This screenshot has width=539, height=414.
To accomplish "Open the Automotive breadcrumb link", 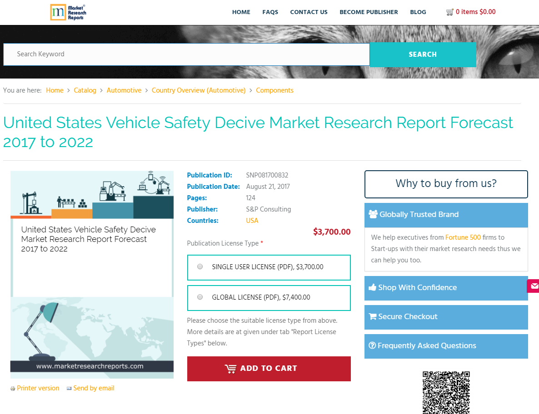I will tap(124, 90).
